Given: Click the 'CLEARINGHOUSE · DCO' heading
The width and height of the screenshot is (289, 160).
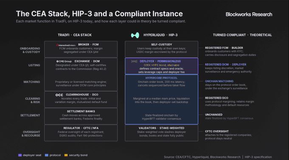Looking at the screenshot, I should click(82, 95).
